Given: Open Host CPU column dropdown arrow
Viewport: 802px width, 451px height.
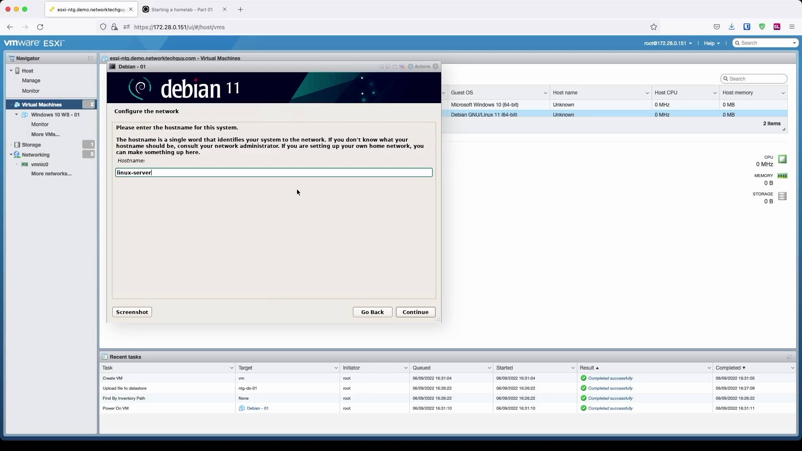Looking at the screenshot, I should pyautogui.click(x=715, y=93).
